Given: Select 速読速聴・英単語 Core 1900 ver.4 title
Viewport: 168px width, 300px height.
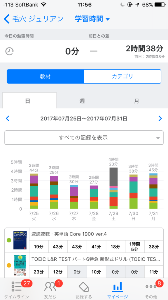Looking at the screenshot, I should 69,234.
